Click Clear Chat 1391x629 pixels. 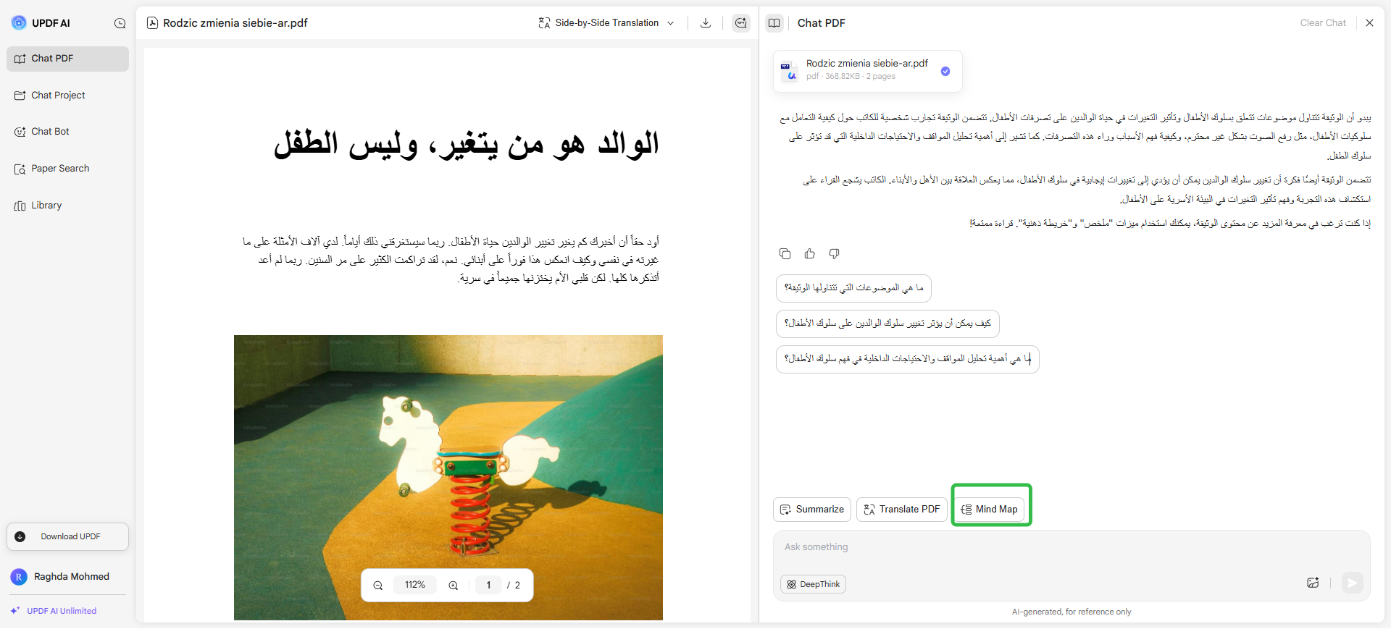pos(1323,23)
